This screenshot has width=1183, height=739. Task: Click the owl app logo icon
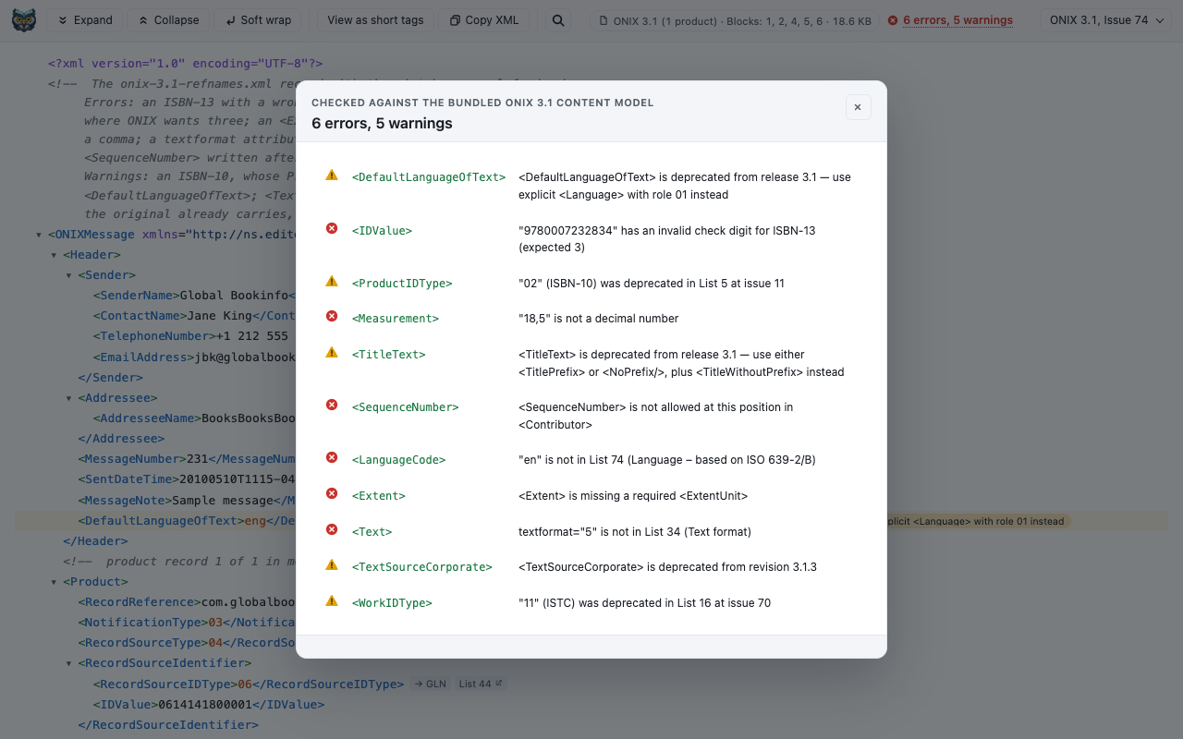24,20
